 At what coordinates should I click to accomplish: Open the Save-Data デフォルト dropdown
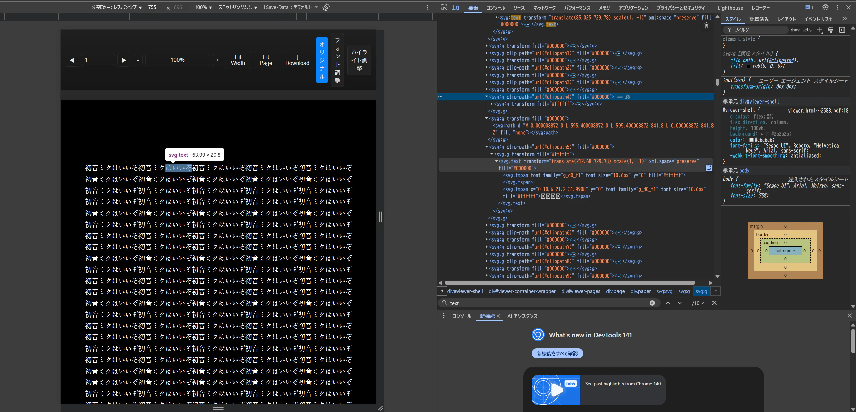[290, 7]
